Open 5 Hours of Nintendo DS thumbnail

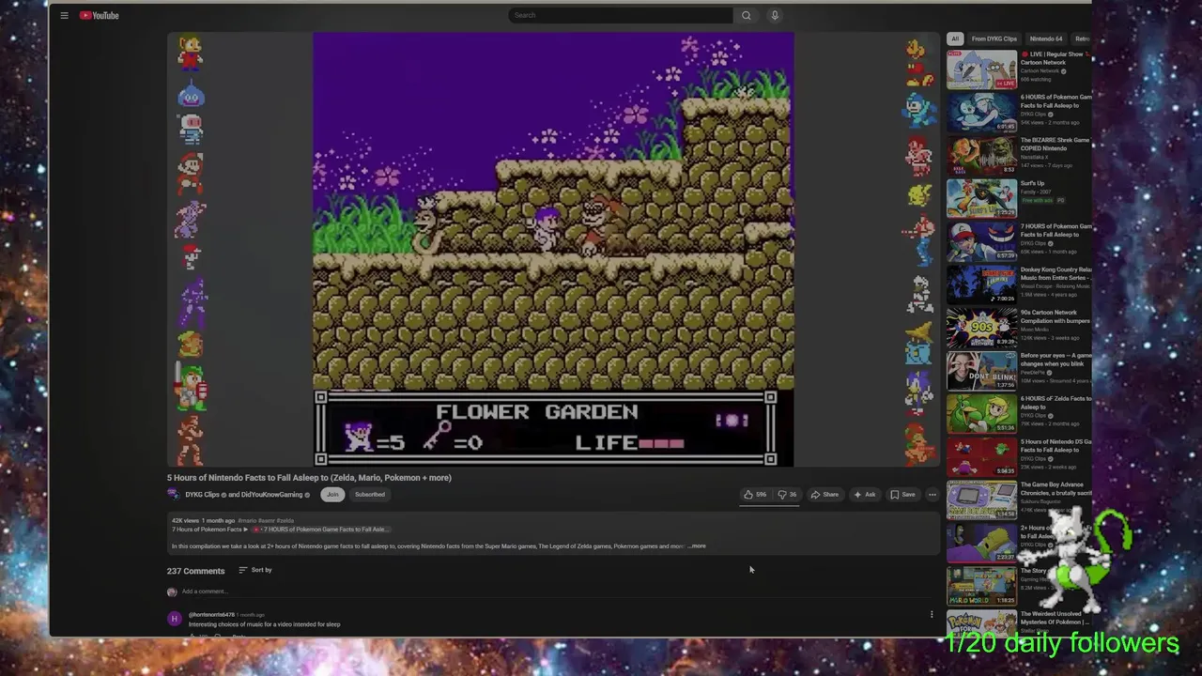click(x=981, y=457)
